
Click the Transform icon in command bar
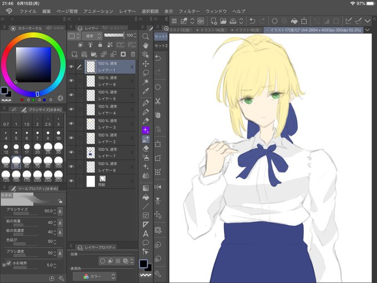(304, 21)
